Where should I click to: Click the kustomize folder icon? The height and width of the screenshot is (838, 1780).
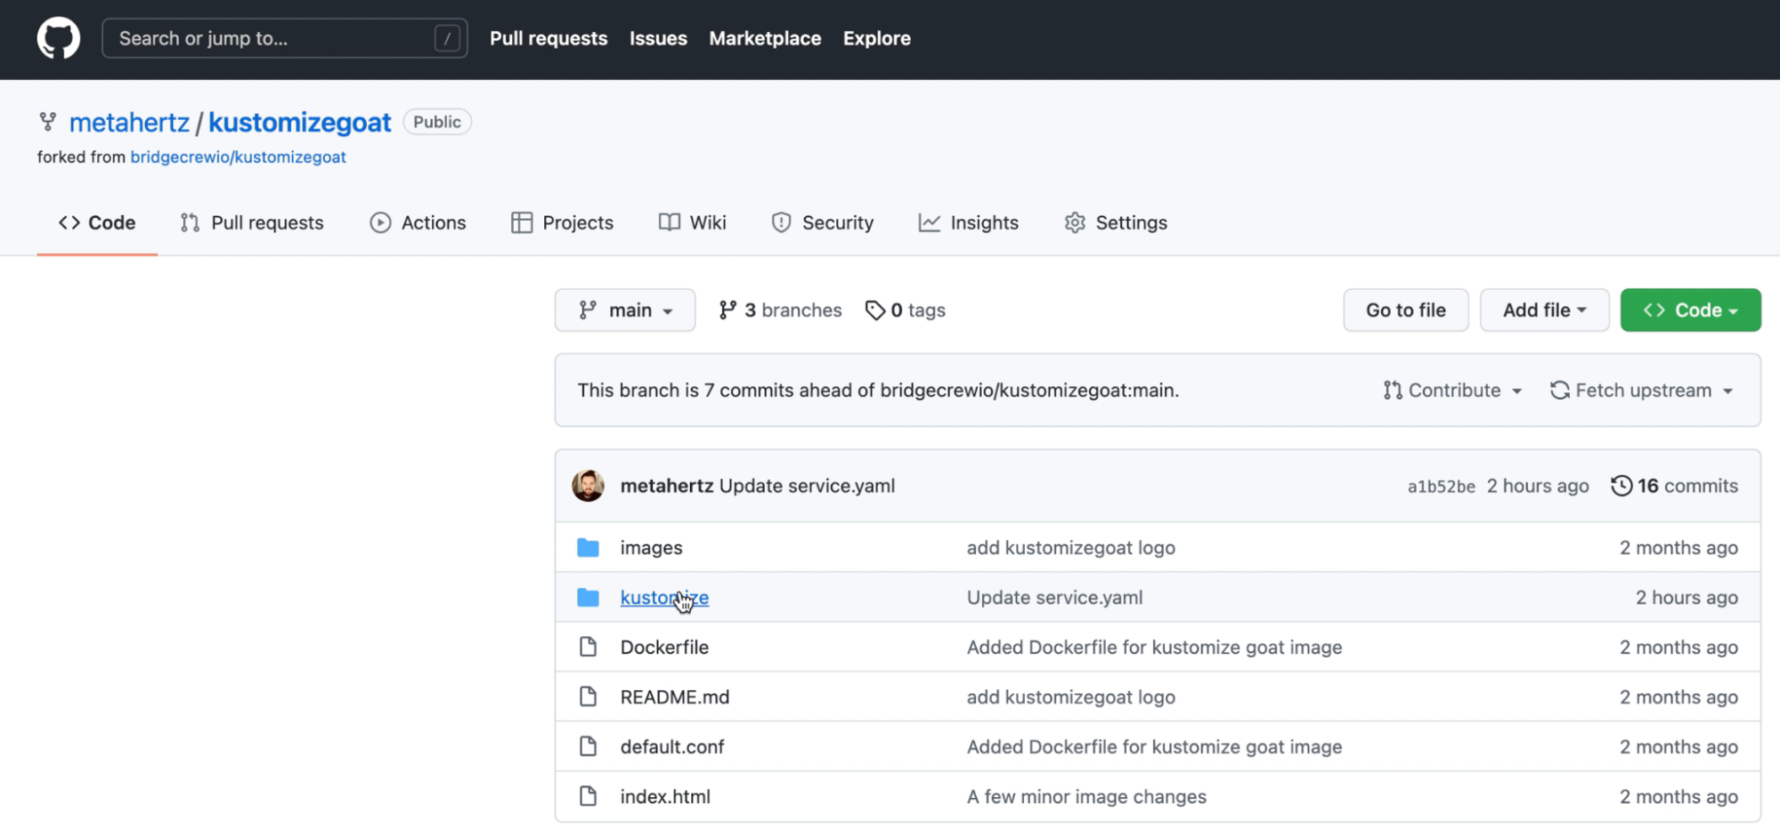click(588, 598)
